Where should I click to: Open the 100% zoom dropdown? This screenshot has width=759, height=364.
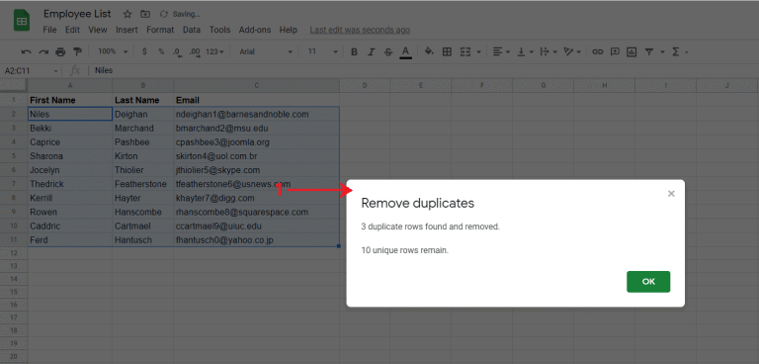[113, 51]
